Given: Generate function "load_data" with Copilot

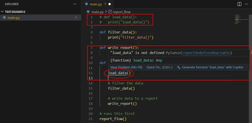Looking at the screenshot, I should [212, 67].
